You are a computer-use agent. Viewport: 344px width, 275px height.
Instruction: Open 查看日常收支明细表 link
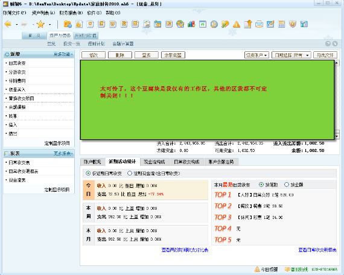(317, 250)
